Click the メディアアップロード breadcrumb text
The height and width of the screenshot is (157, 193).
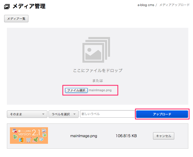175,5
